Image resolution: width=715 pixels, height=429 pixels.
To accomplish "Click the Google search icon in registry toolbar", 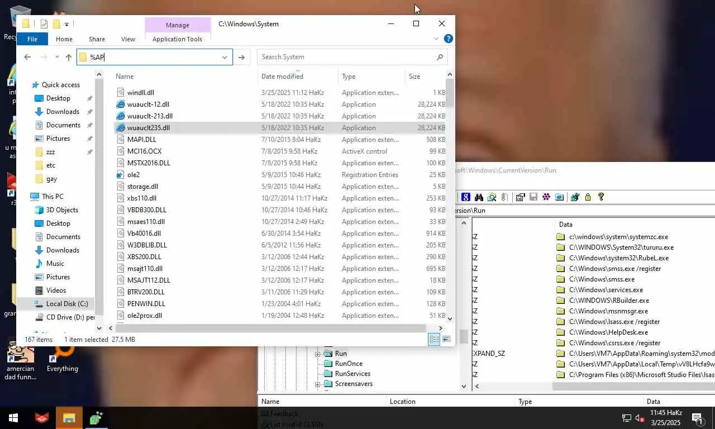I will click(x=465, y=197).
